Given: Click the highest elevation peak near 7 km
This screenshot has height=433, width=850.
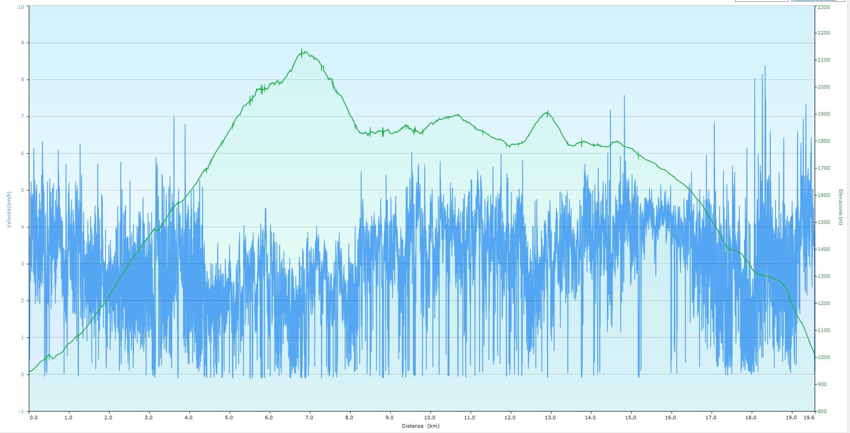Looking at the screenshot, I should [x=302, y=51].
